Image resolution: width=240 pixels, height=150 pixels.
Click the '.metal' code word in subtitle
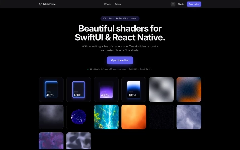[110, 50]
